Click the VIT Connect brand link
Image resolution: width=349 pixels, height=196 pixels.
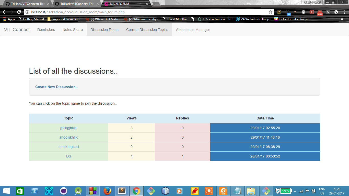[17, 30]
